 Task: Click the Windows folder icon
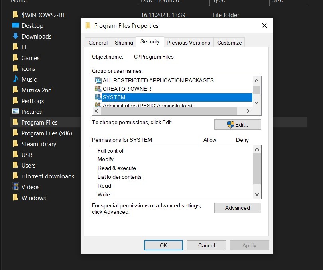pyautogui.click(x=15, y=198)
